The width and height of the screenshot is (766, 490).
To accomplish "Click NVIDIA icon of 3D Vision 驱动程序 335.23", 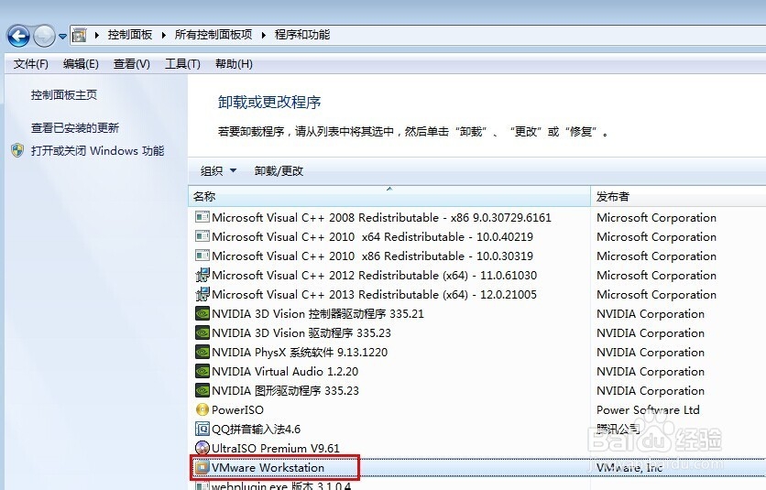I will click(202, 332).
